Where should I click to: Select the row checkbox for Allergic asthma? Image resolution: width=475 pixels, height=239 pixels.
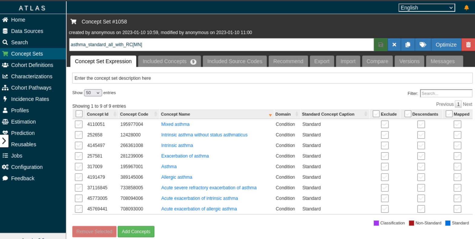(x=79, y=177)
